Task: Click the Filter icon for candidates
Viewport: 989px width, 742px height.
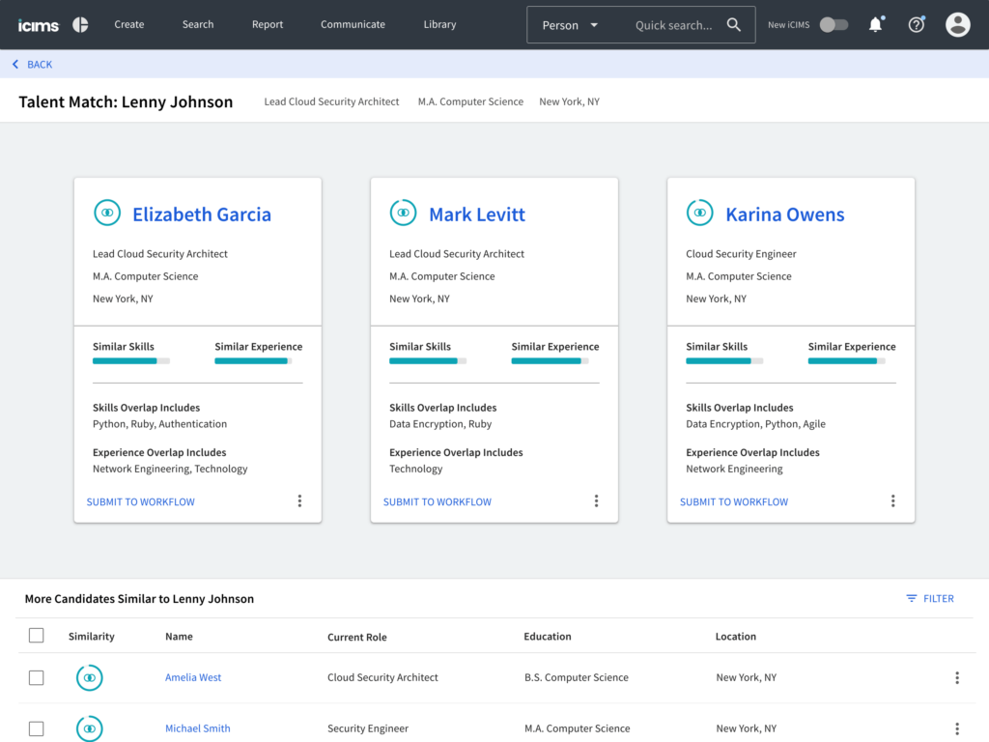Action: coord(912,599)
